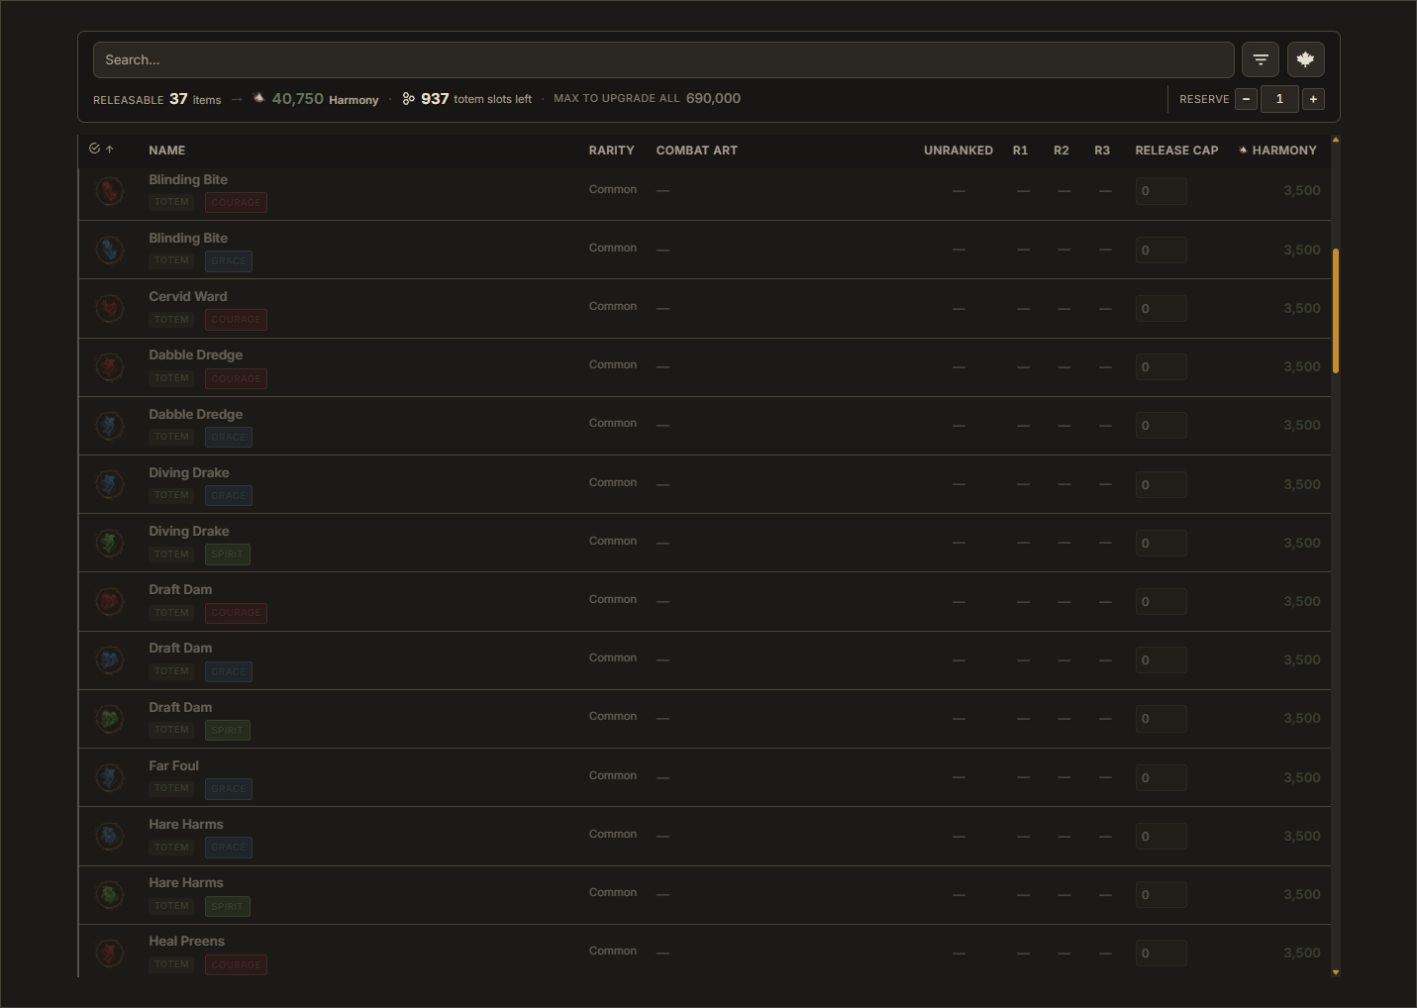Click the Hare Harms Grace totem icon
This screenshot has width=1417, height=1008.
pyautogui.click(x=110, y=836)
